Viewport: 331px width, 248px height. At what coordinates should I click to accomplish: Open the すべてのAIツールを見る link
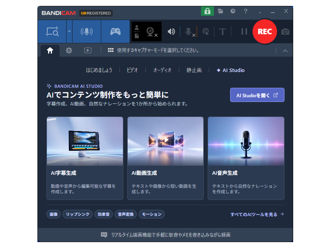coord(257,215)
